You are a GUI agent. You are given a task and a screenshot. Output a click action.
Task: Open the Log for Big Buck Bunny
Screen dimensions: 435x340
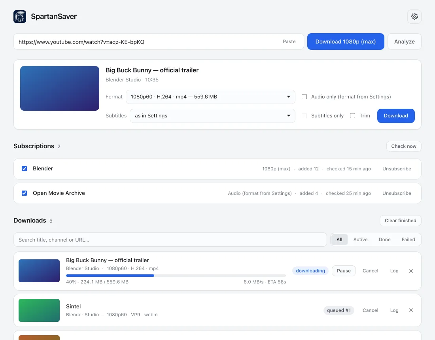394,271
